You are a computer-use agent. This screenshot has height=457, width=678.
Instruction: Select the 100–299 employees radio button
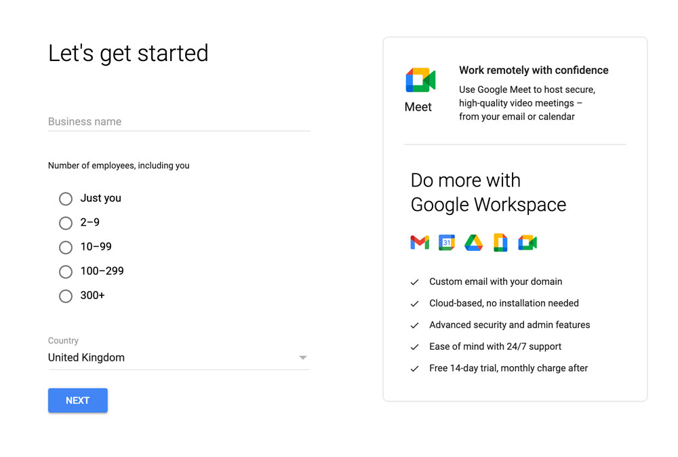point(66,272)
